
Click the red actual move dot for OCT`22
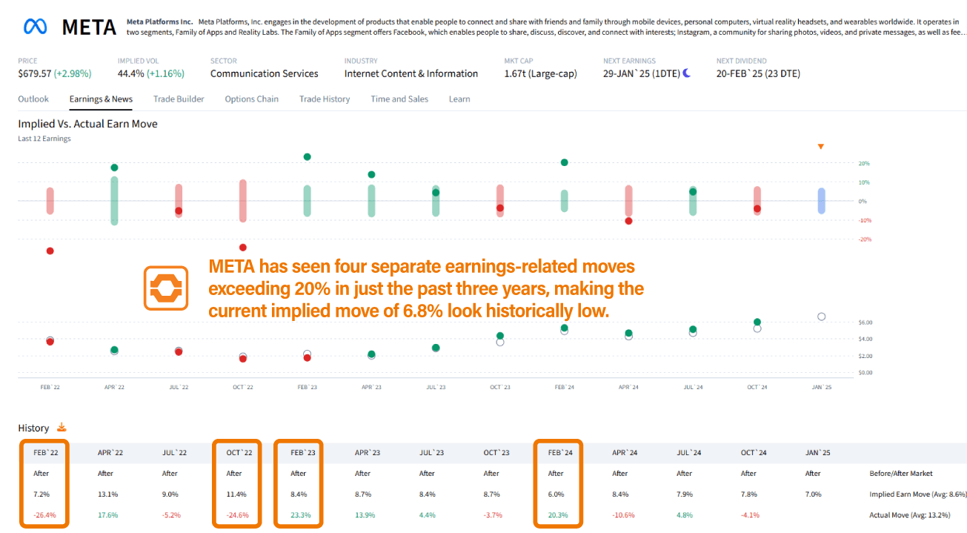pyautogui.click(x=243, y=248)
